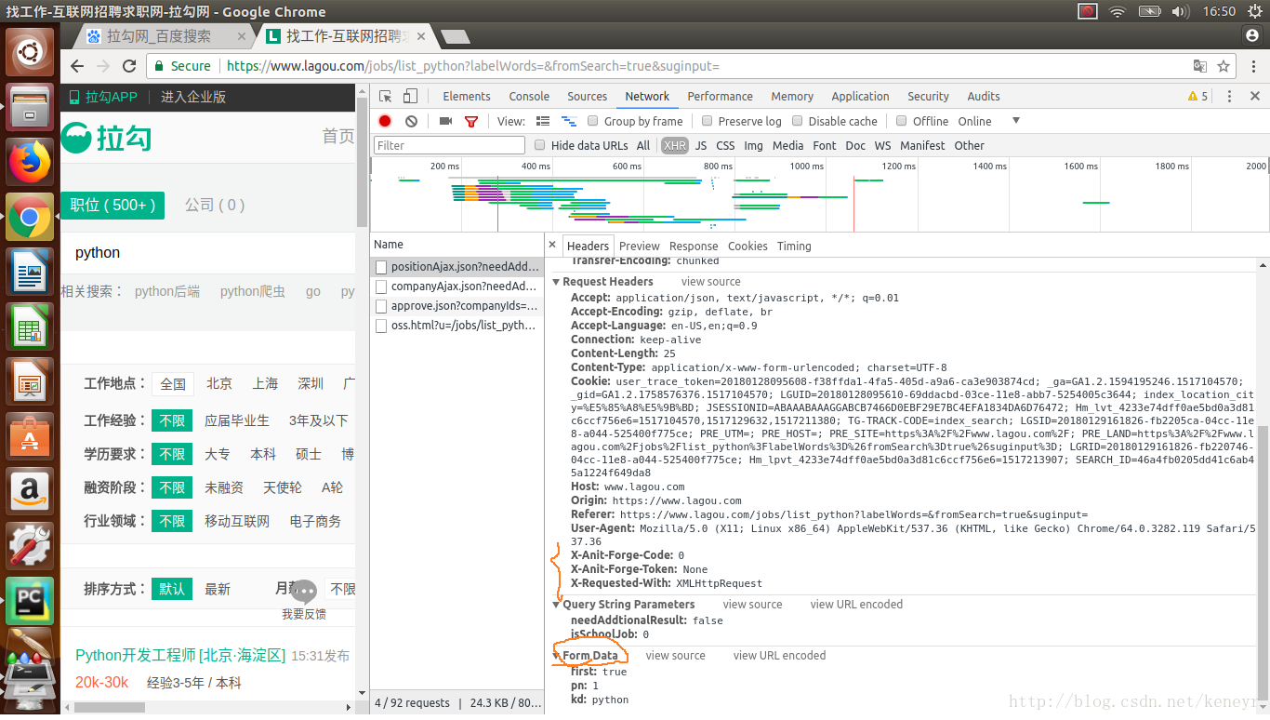Select the All filter type
1270x720 pixels.
643,145
